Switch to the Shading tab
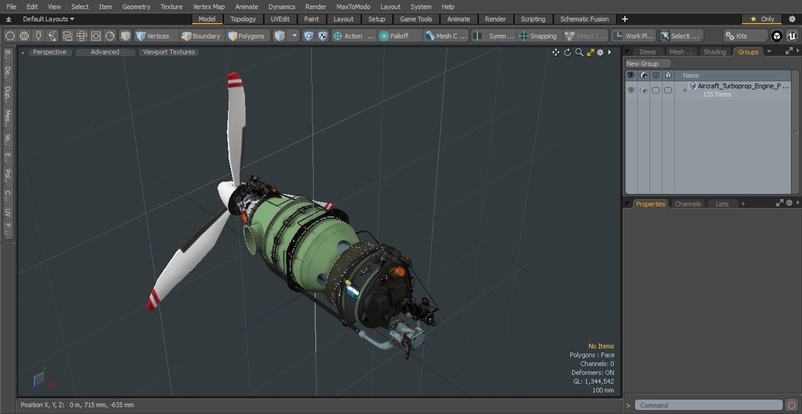The width and height of the screenshot is (802, 414). coord(715,52)
